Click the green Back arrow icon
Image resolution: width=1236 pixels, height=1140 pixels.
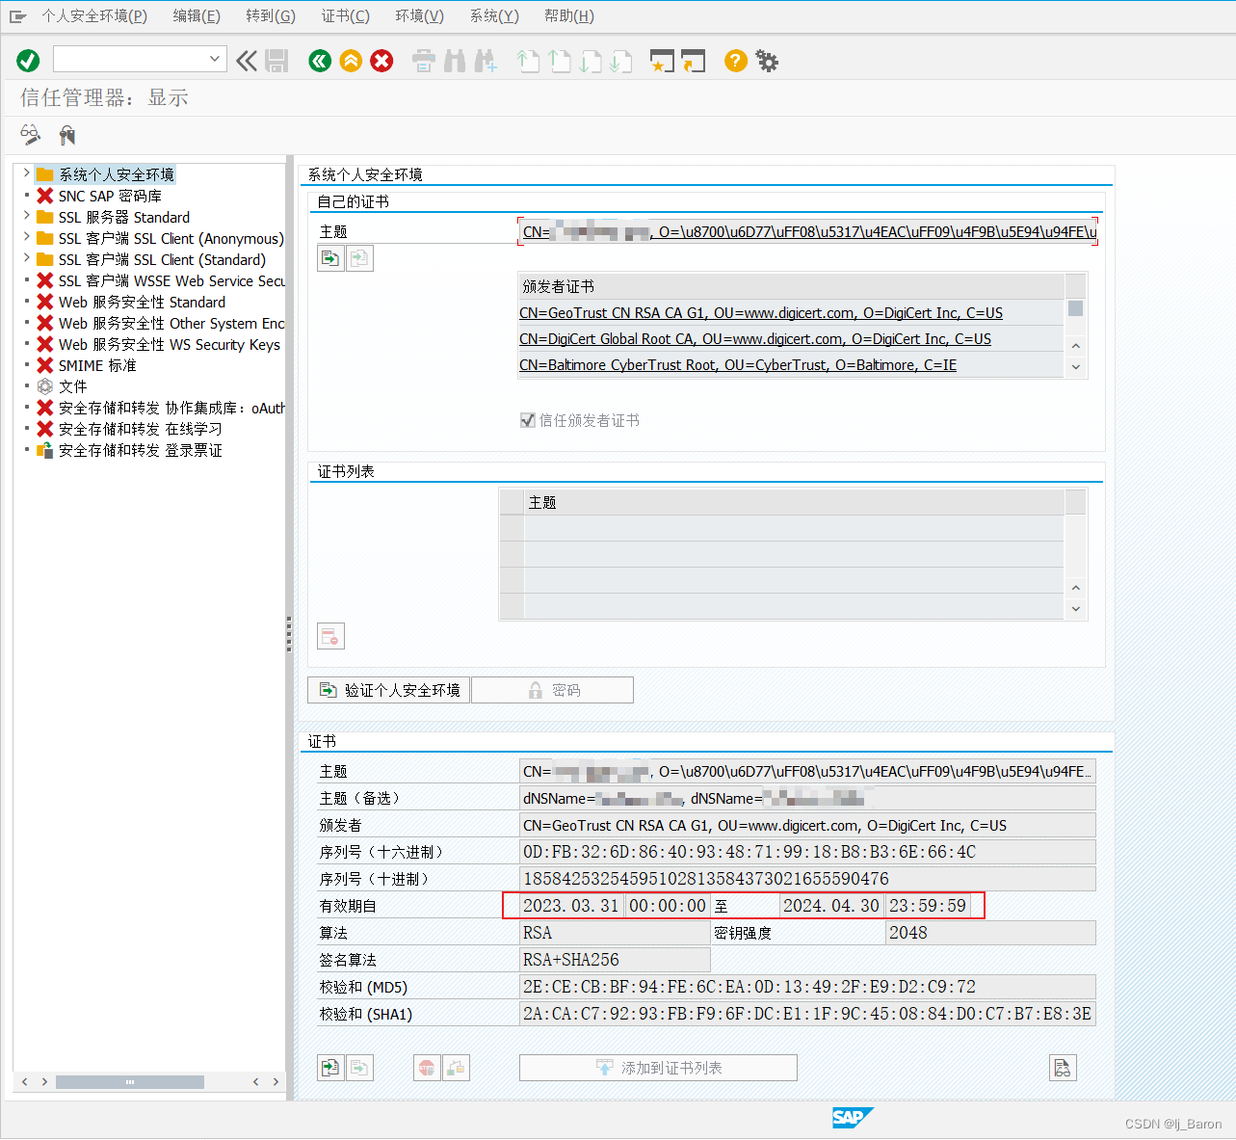click(320, 61)
